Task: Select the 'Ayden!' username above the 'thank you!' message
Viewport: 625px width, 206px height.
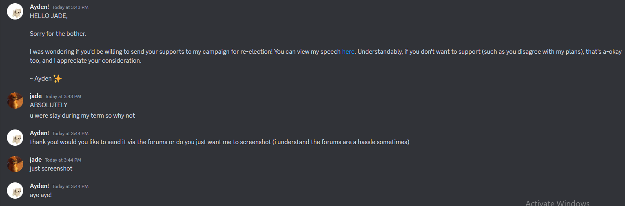Action: coord(39,133)
